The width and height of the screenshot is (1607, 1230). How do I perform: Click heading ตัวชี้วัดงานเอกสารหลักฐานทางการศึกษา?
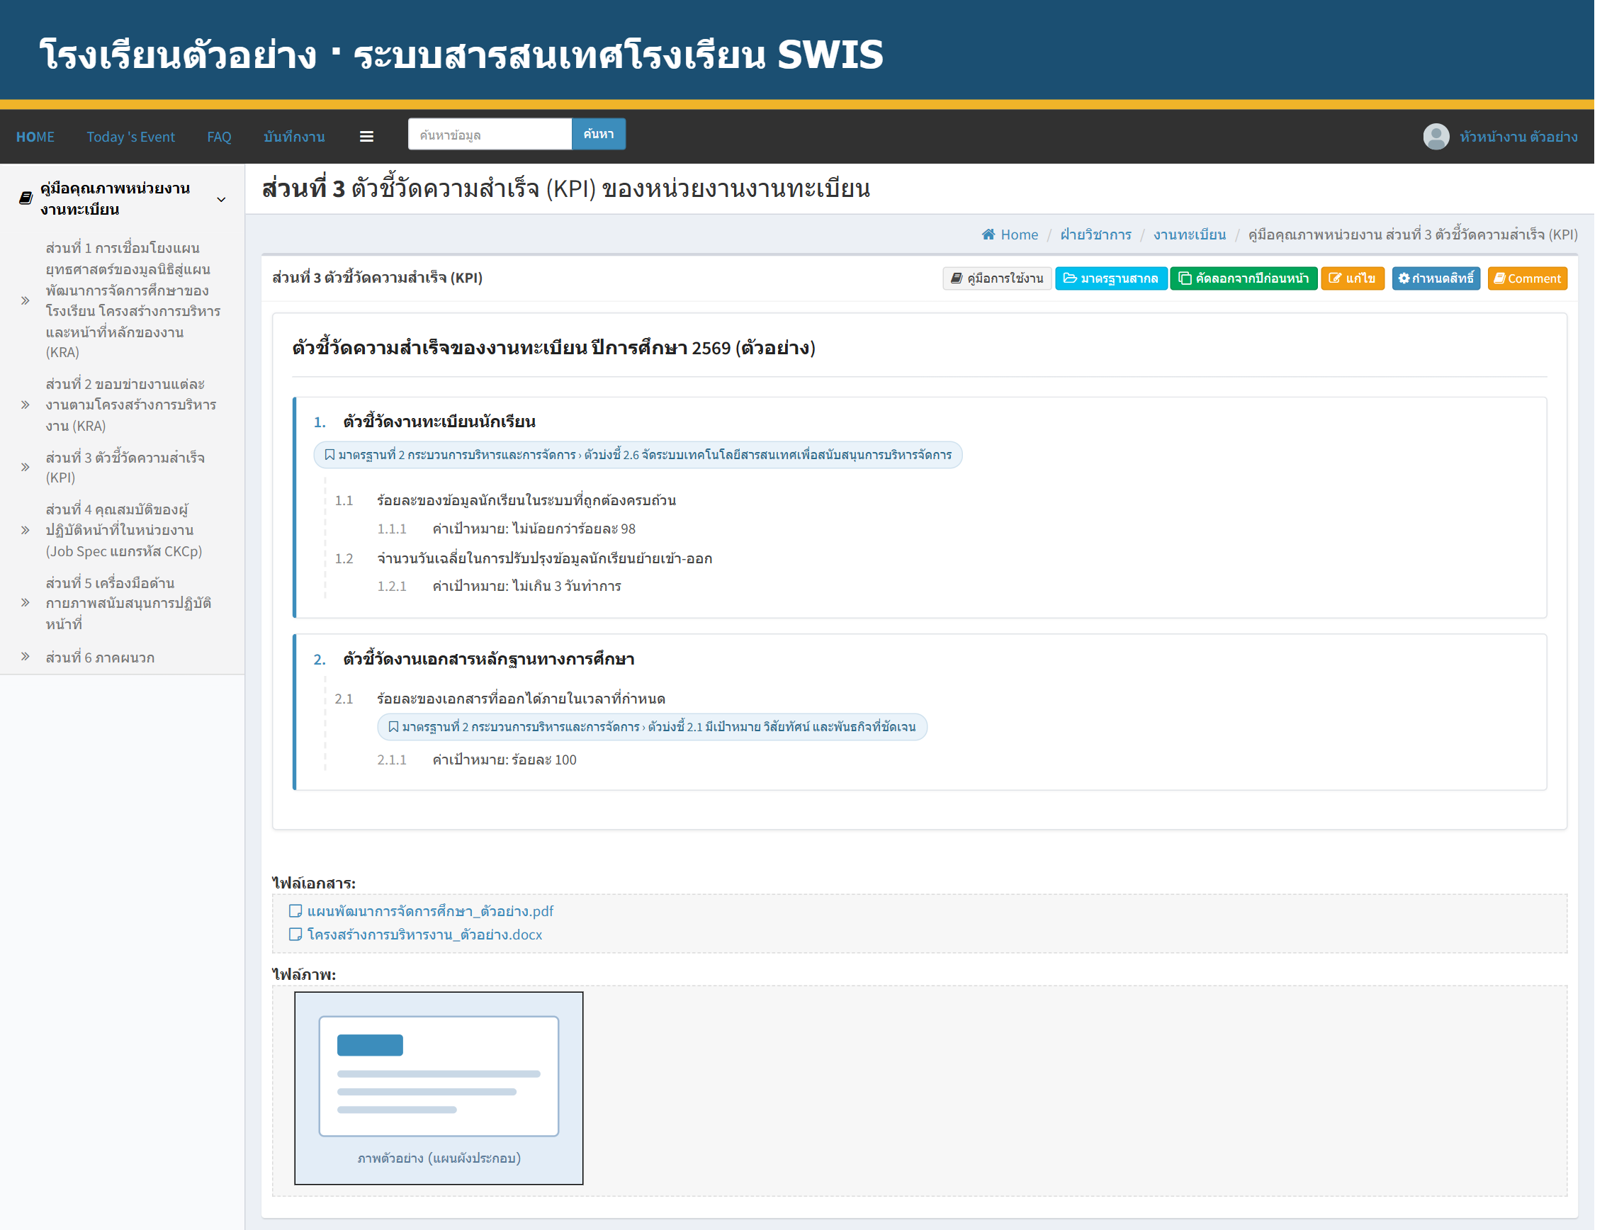(x=488, y=659)
